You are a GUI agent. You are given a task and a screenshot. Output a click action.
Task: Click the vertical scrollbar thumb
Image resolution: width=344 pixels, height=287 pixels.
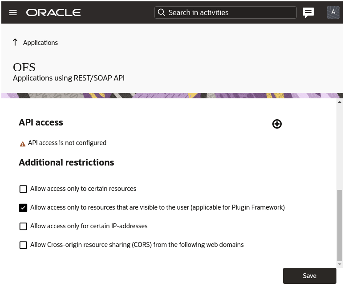pos(340,226)
